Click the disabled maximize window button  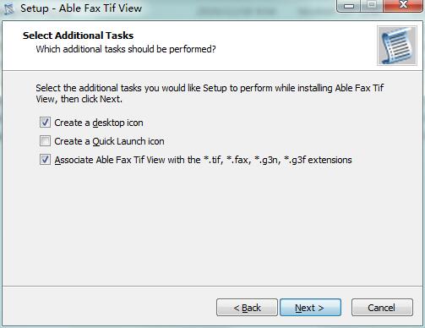click(x=372, y=6)
